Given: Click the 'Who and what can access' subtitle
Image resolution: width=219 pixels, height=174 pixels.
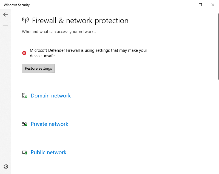Looking at the screenshot, I should [59, 32].
